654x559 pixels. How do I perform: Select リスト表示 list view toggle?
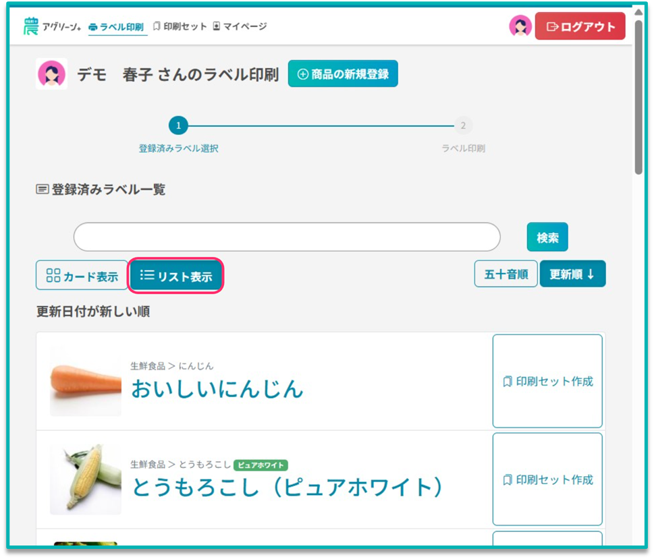(x=175, y=276)
